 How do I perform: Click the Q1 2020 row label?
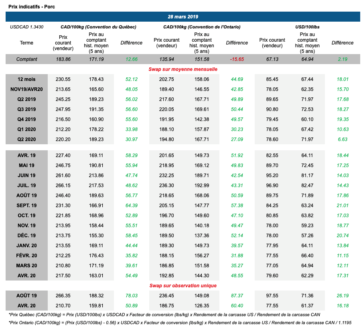tap(26, 129)
